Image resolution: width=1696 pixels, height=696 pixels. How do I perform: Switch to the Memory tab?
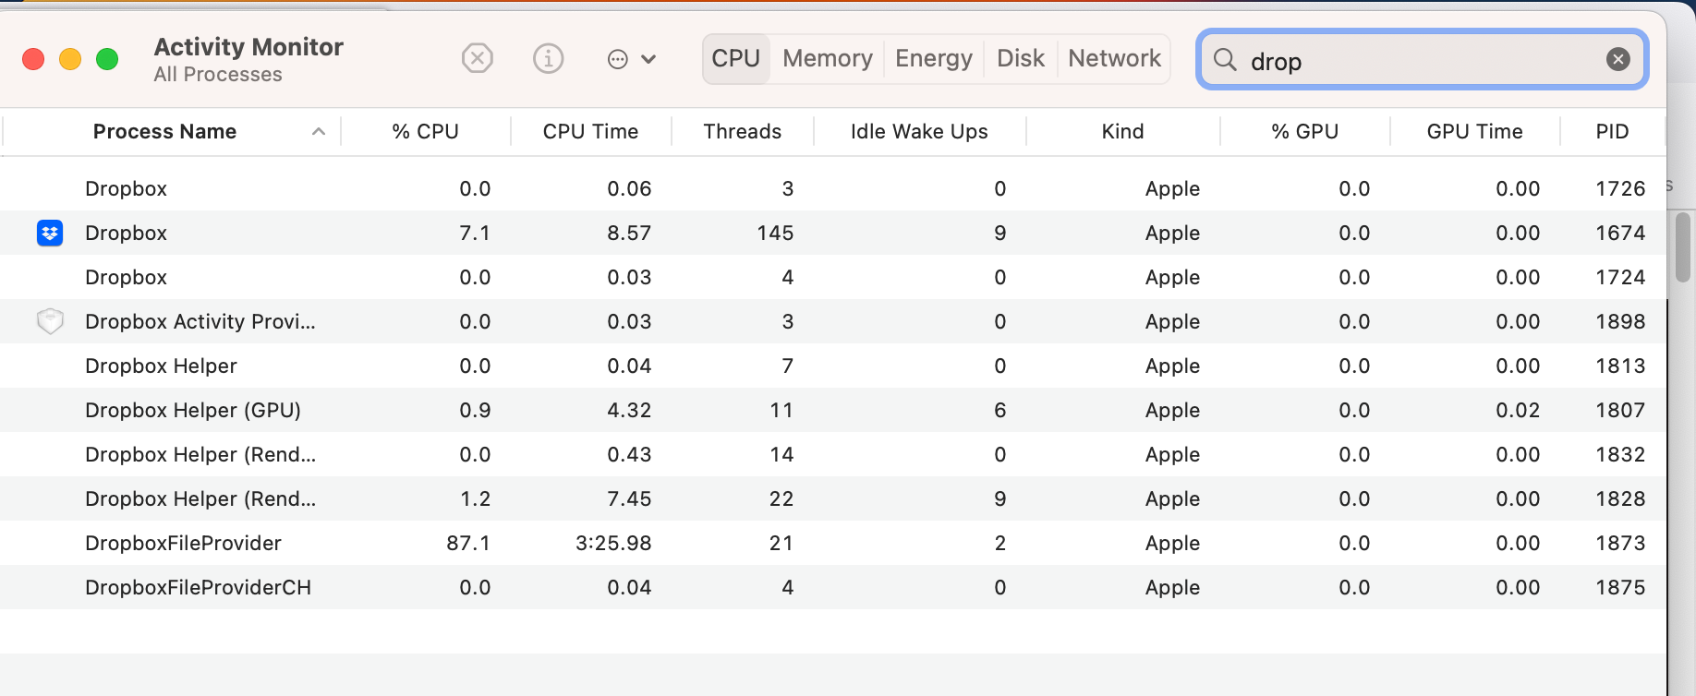[827, 59]
